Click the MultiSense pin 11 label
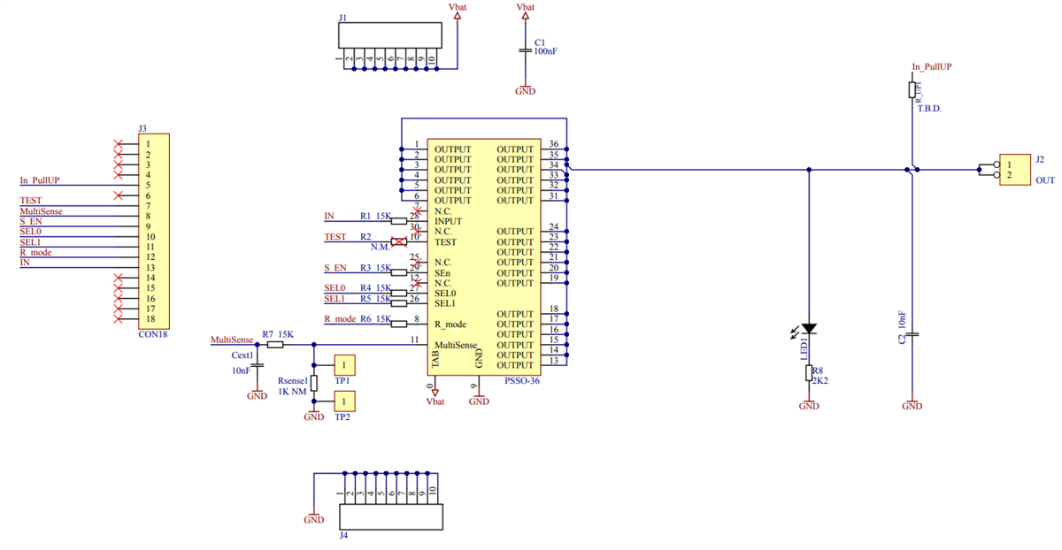 [412, 340]
